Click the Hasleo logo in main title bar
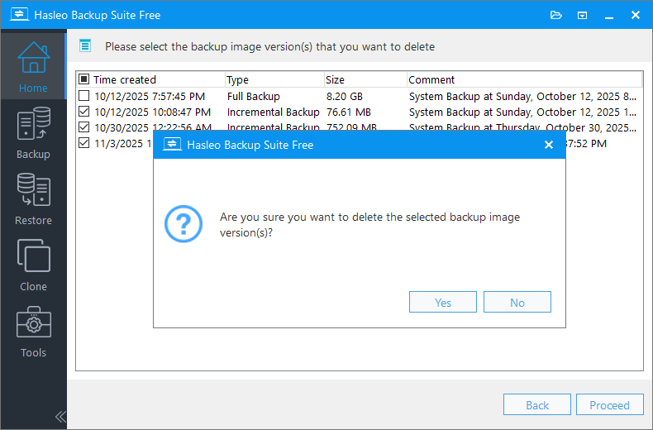Image resolution: width=653 pixels, height=430 pixels. (x=19, y=15)
